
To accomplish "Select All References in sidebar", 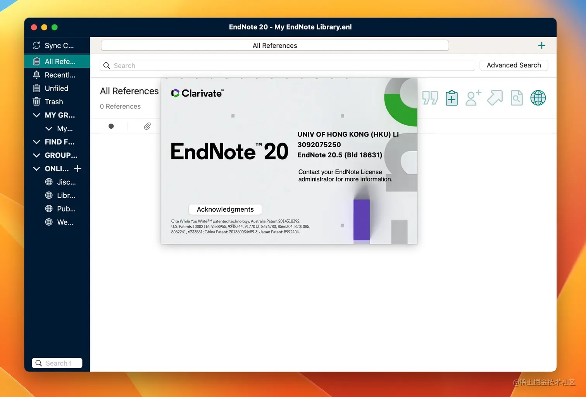I will tap(57, 61).
